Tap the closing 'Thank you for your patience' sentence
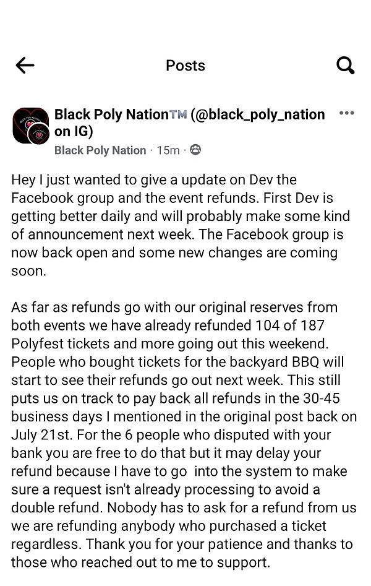Viewport: 371px width, 586px height. (182, 553)
